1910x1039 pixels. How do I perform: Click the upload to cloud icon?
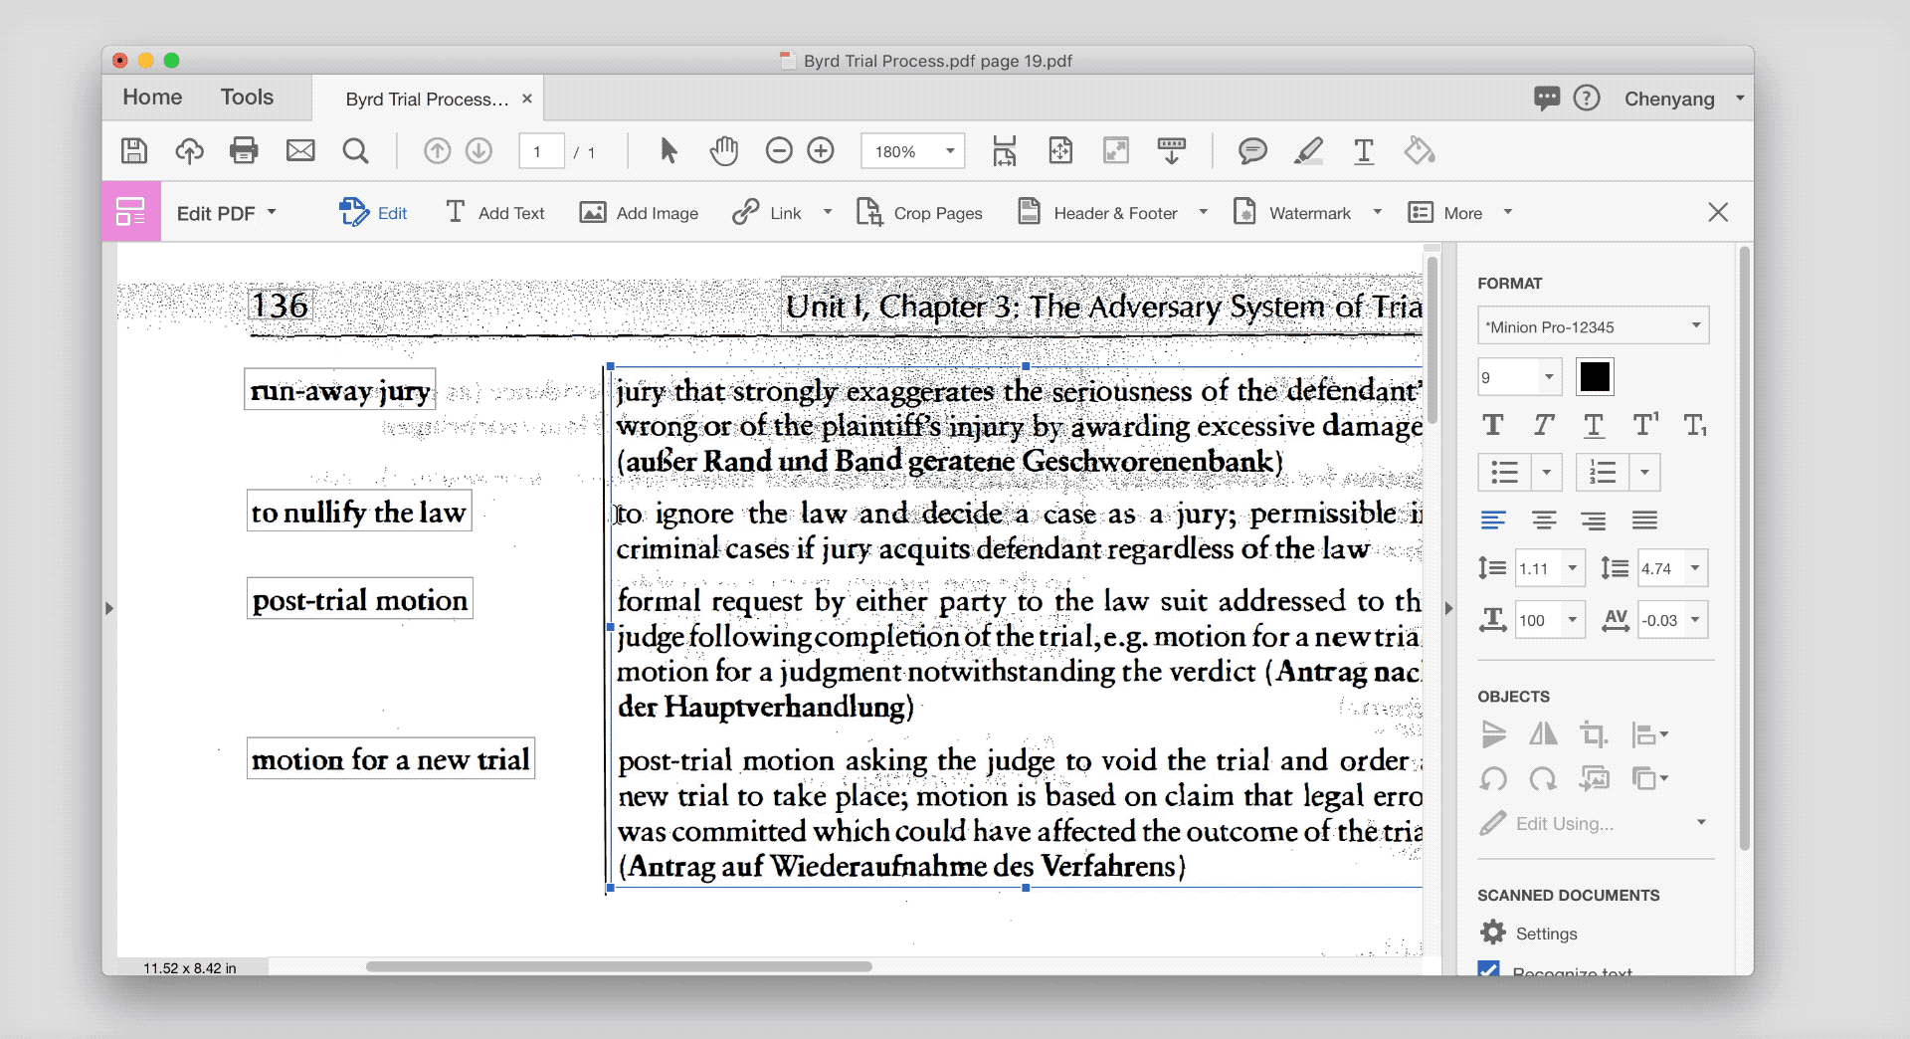tap(189, 151)
